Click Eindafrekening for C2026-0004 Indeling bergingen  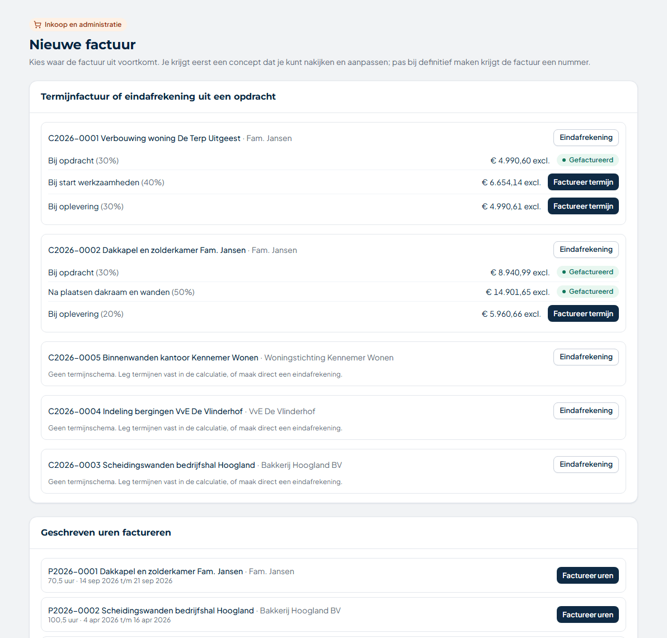(x=586, y=411)
